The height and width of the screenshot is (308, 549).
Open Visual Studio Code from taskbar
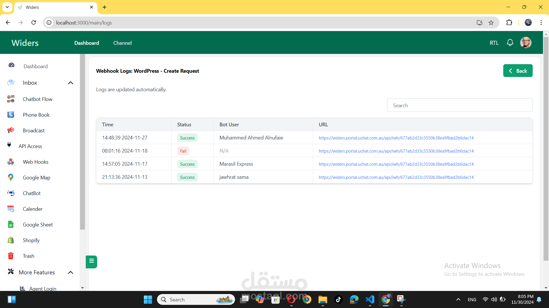[x=370, y=299]
